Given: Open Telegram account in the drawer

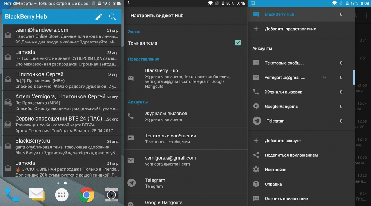Looking at the screenshot, I should pos(301,121).
